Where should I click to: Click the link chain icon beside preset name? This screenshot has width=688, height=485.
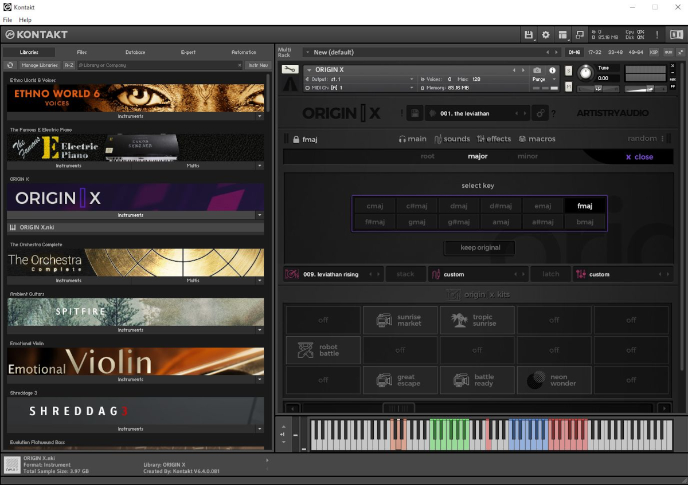[540, 113]
